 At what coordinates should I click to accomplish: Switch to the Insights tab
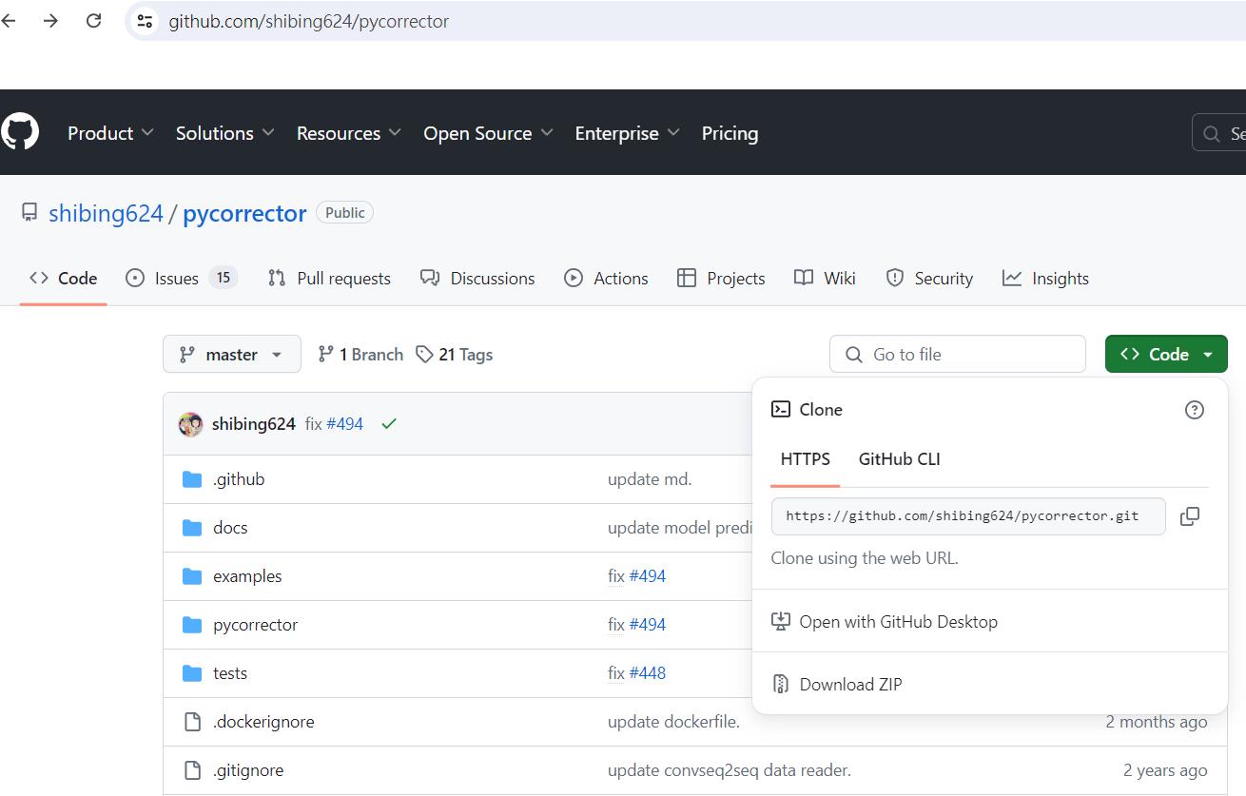[x=1045, y=278]
